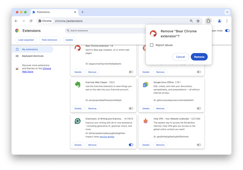Remove Google Docs Offline extension
The width and height of the screenshot is (243, 170).
(160, 108)
